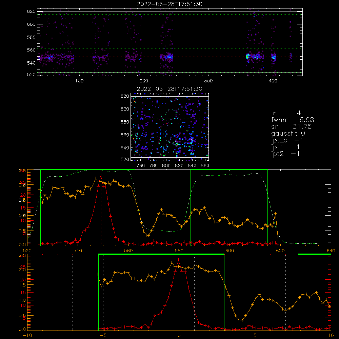Click x-axis label '820' under the small square image
339x339 pixels.
[179, 166]
